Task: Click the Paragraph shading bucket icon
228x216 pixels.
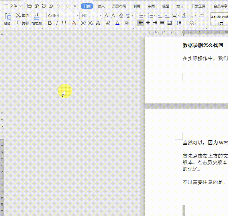Action: coord(191,23)
